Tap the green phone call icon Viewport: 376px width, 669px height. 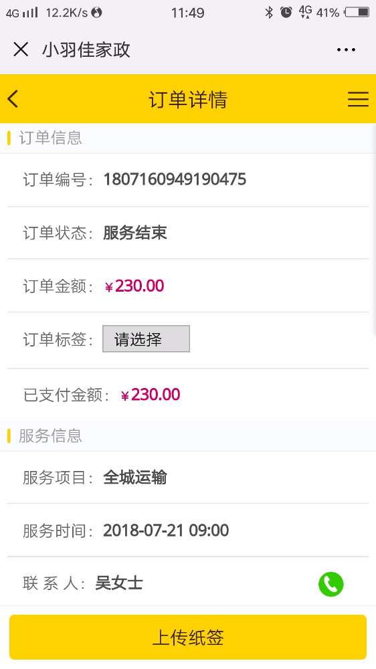pos(331,583)
